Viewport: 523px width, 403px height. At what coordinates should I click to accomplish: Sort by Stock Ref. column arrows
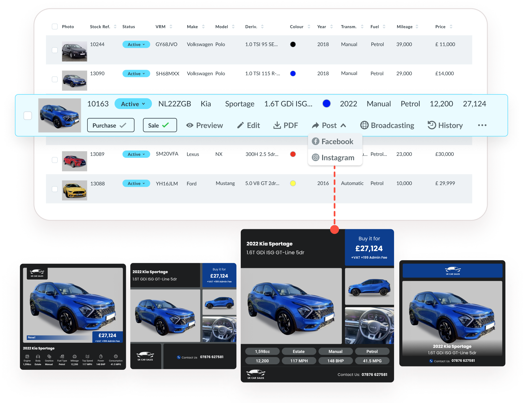click(x=115, y=27)
